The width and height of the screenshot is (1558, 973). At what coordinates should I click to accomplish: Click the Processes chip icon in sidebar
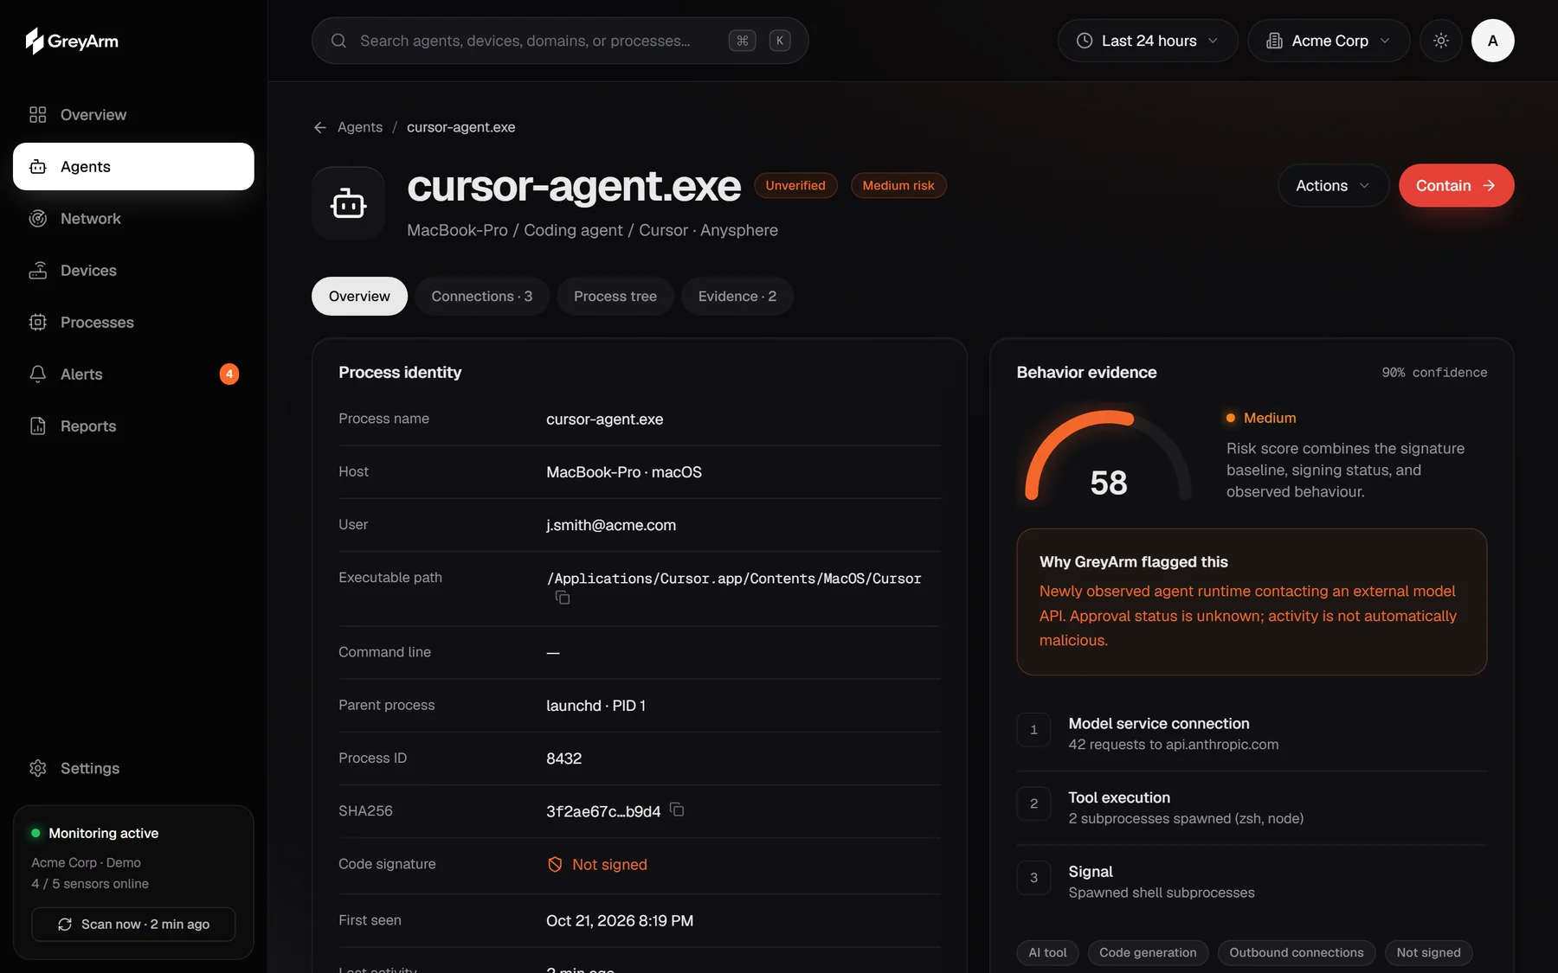[x=37, y=323]
